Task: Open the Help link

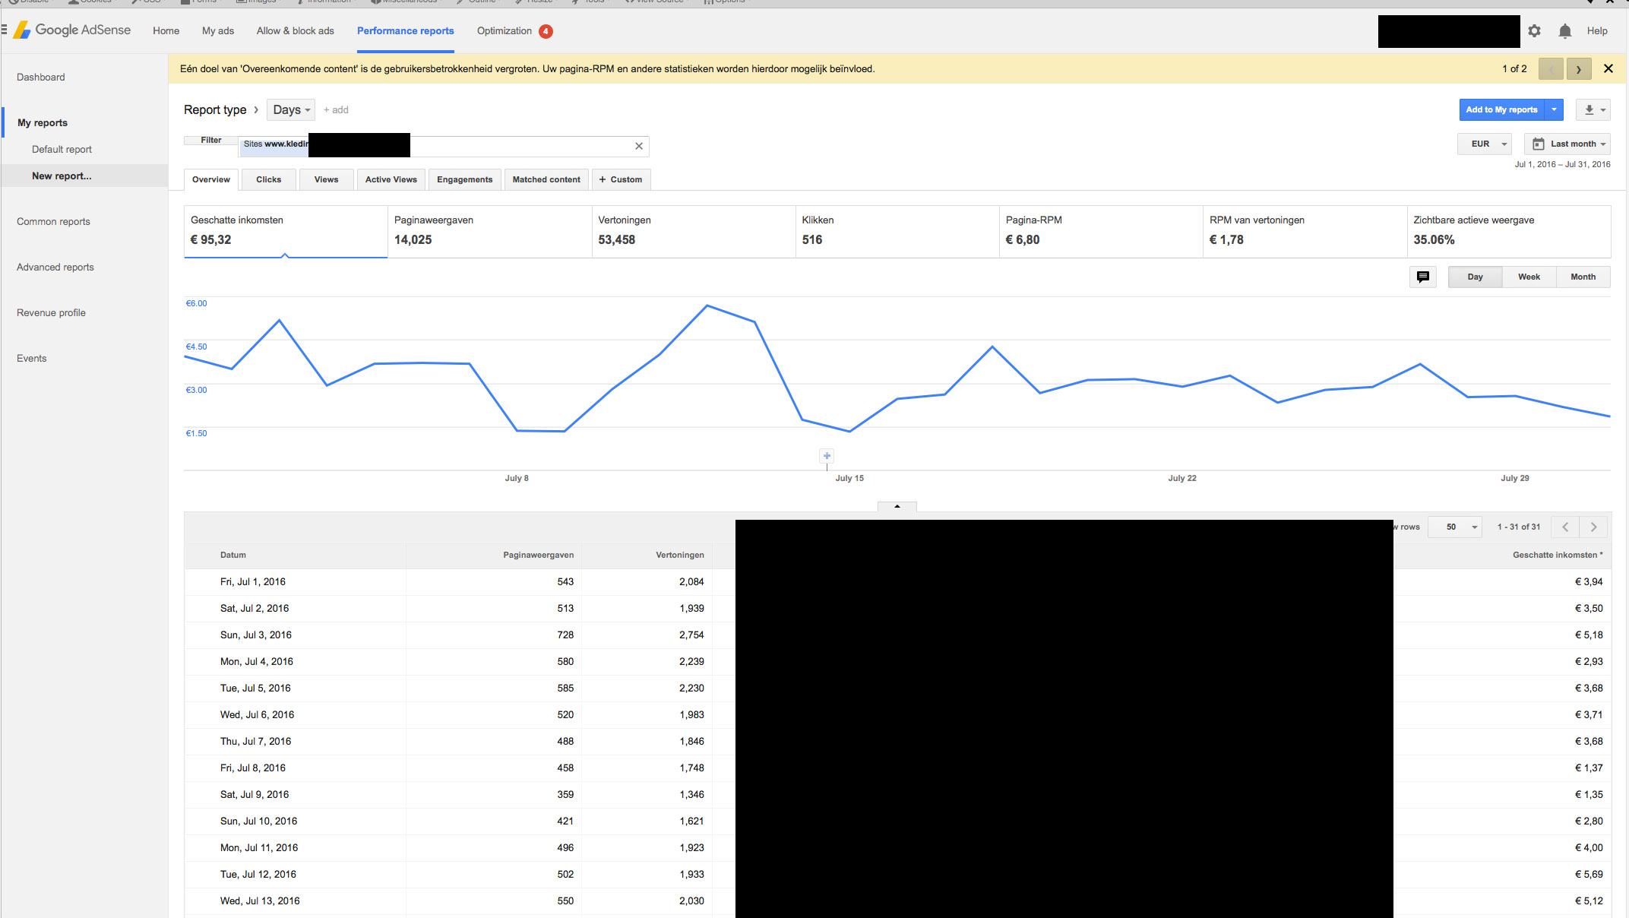Action: [1596, 31]
